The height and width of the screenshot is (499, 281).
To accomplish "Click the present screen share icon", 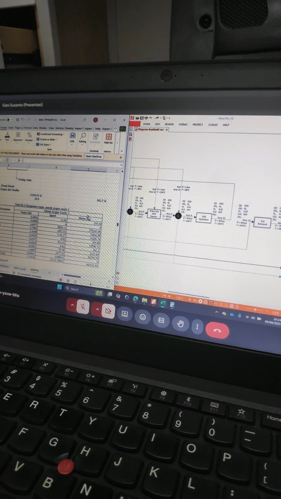I will point(124,314).
